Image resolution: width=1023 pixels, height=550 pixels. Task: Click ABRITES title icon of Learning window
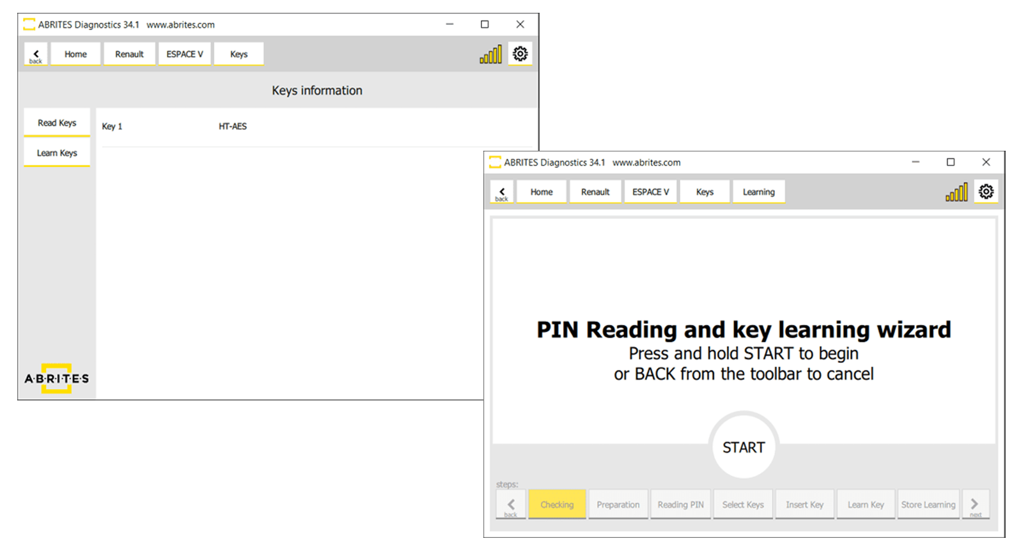tap(496, 163)
